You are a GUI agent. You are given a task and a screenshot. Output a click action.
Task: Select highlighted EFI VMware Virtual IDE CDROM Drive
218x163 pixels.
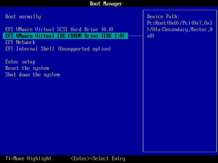click(65, 36)
